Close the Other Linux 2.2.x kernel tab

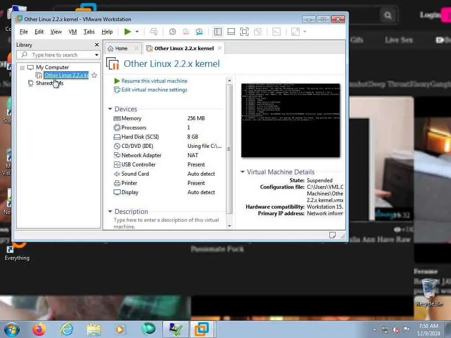[x=220, y=48]
